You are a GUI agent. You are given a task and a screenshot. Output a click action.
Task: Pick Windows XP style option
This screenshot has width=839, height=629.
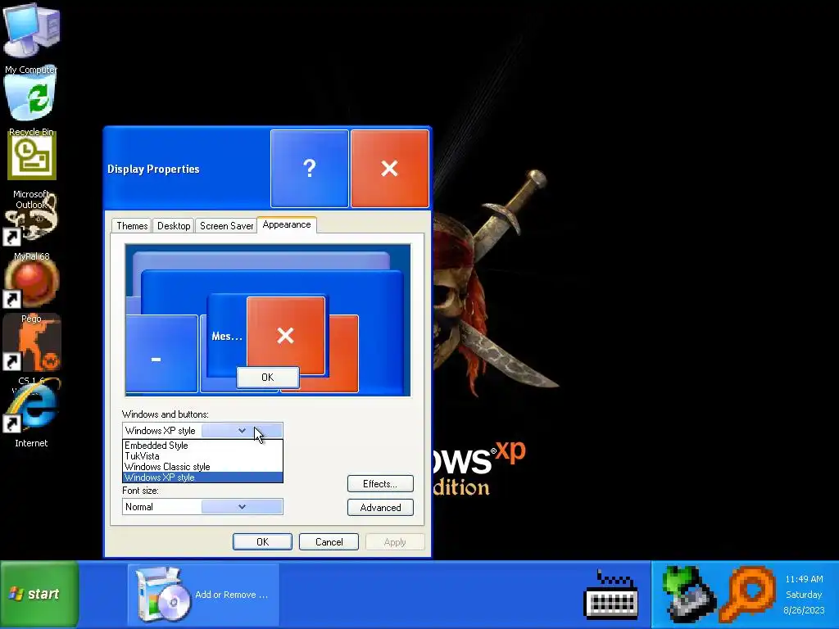coord(203,477)
